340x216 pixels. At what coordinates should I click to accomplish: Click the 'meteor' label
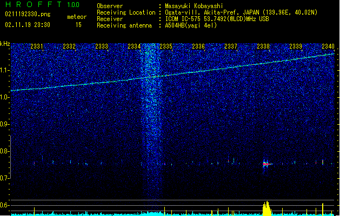pyautogui.click(x=77, y=17)
